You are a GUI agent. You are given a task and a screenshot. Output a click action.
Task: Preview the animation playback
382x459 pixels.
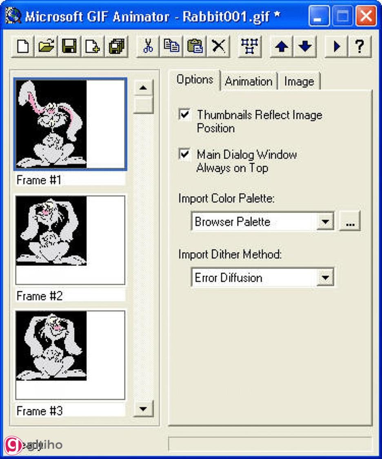point(335,46)
